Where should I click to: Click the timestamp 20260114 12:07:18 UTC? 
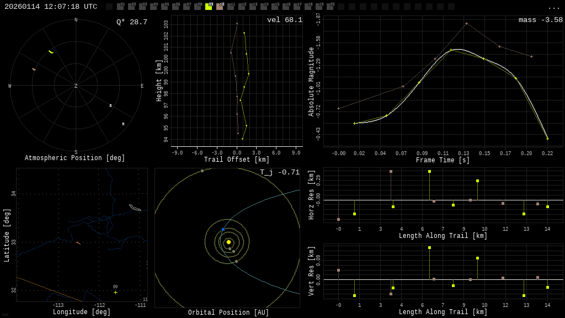[51, 7]
